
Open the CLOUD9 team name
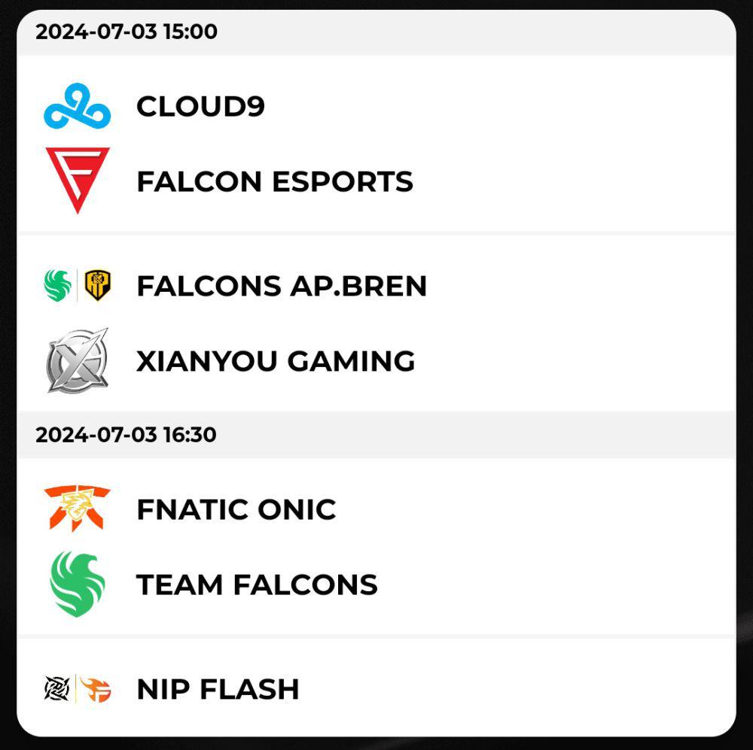[201, 106]
